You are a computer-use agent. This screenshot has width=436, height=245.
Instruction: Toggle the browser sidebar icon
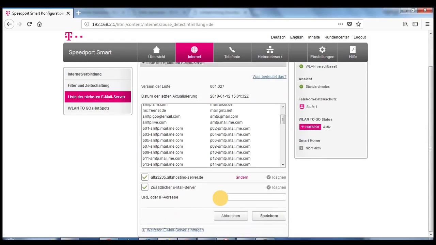tap(415, 24)
